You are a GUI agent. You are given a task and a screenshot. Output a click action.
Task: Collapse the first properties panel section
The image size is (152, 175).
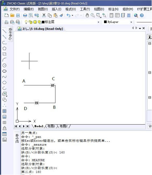coord(150,43)
